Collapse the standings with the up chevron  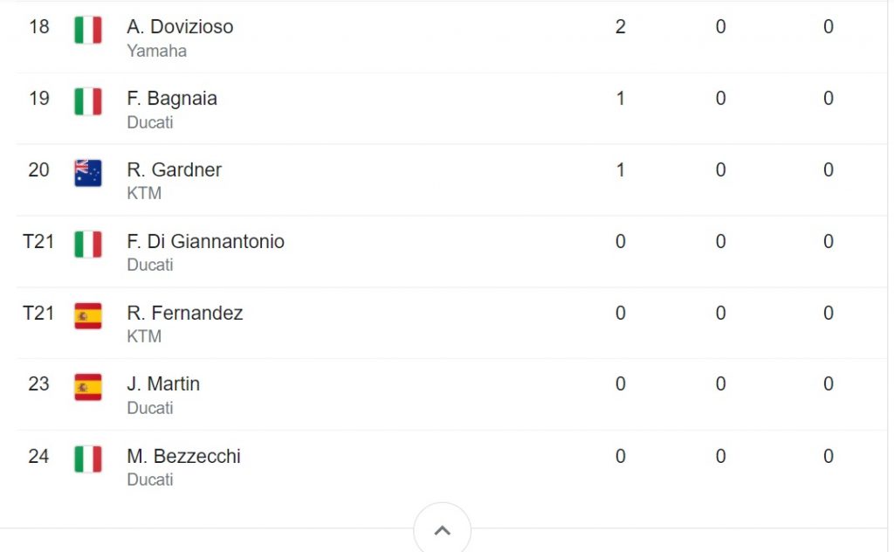[x=442, y=530]
